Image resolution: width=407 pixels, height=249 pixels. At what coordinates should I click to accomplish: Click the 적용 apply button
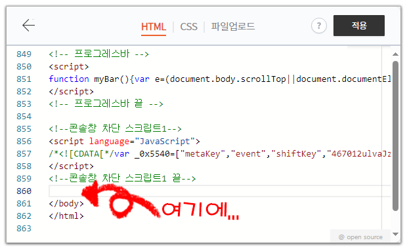coord(359,26)
